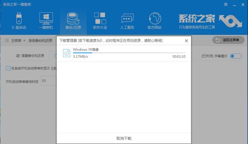Minimize the 系统之家 window

pyautogui.click(x=234, y=5)
